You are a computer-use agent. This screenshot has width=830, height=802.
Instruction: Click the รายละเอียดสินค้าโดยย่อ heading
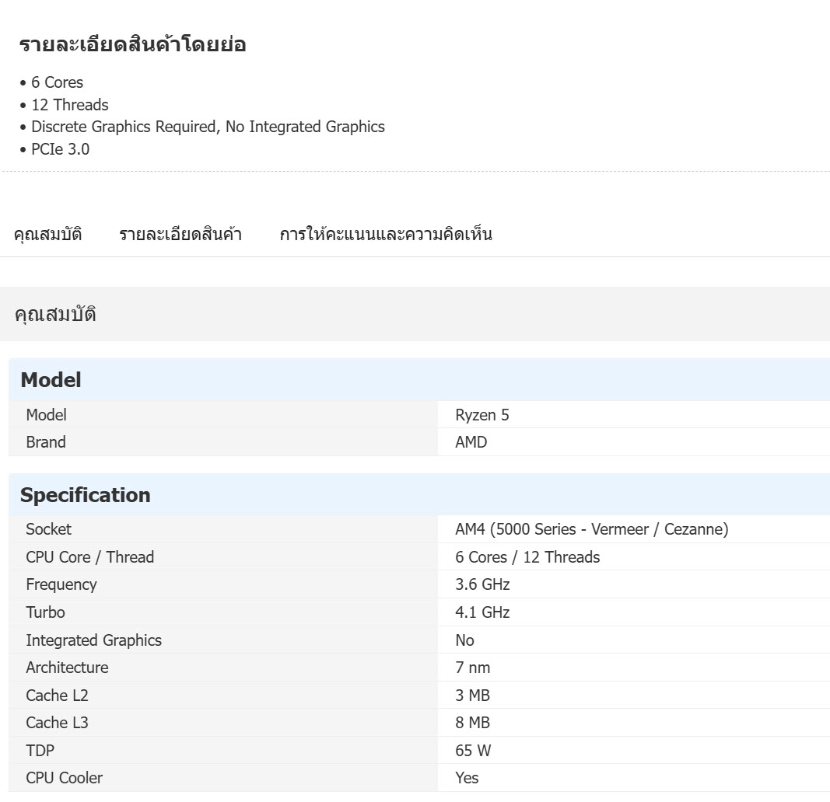[x=132, y=44]
